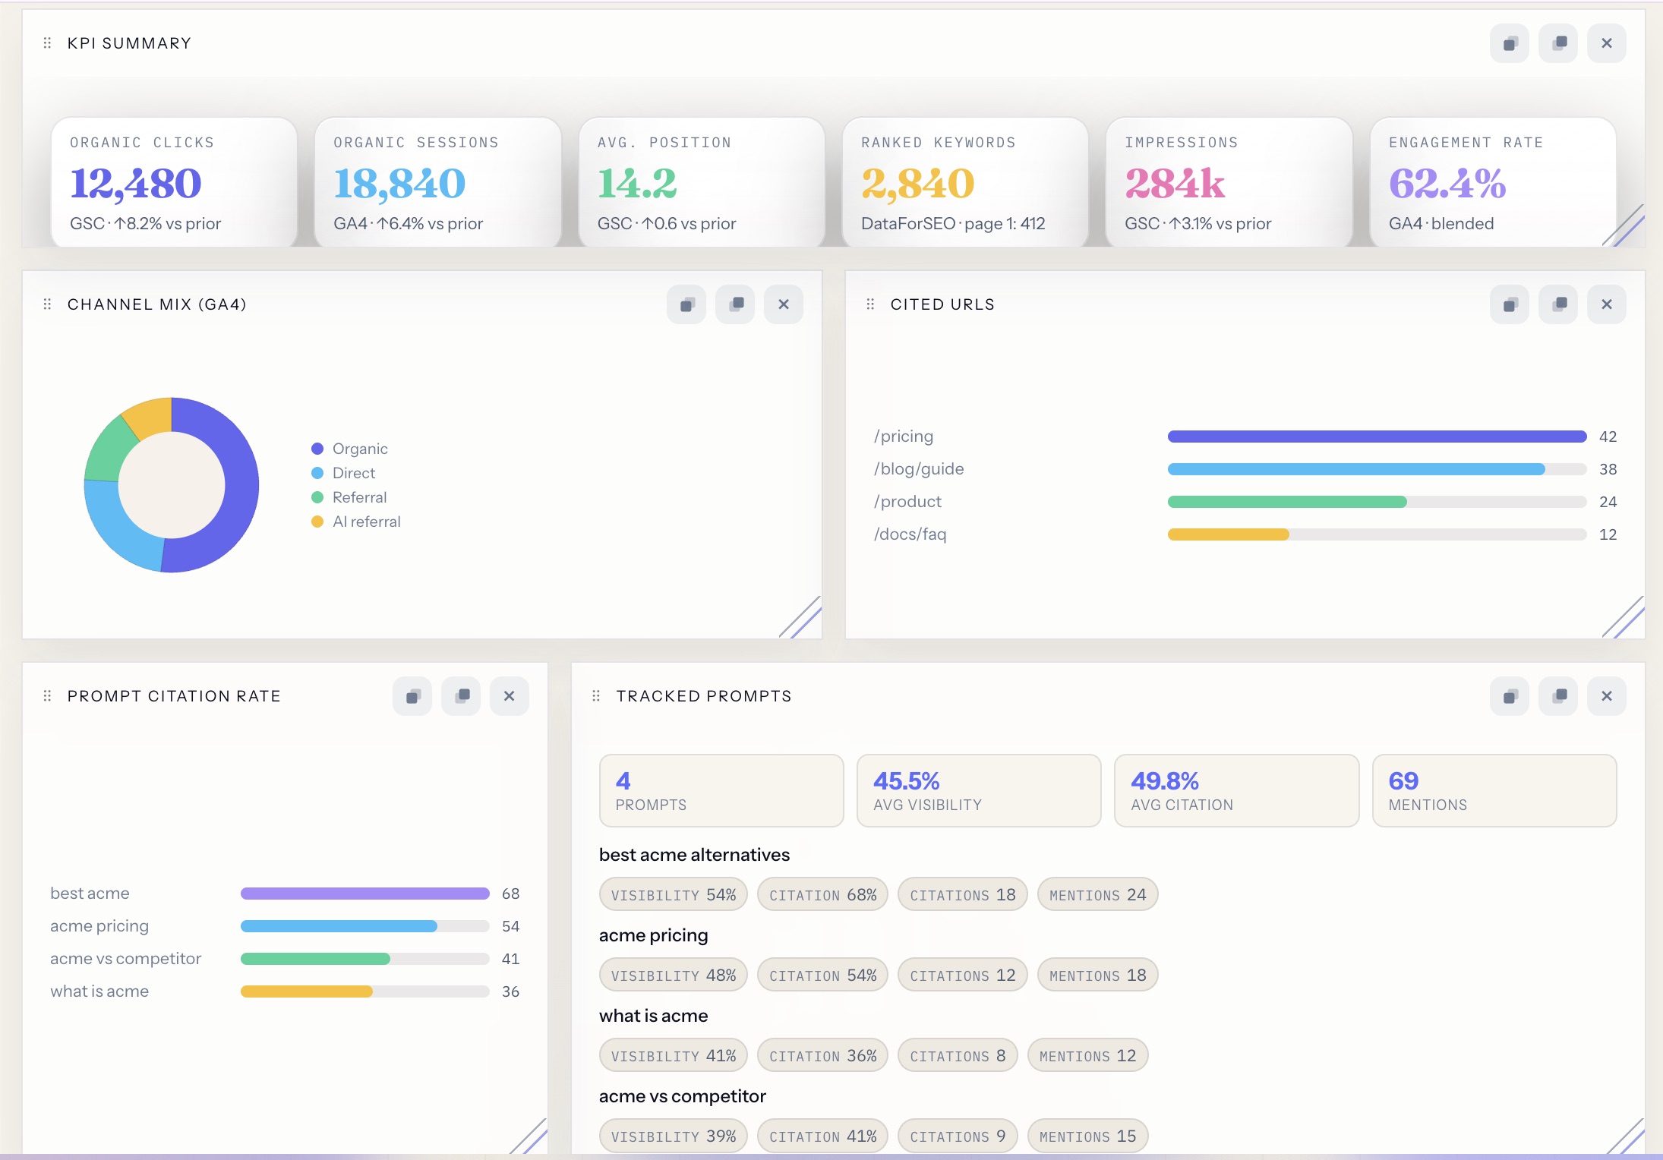Image resolution: width=1663 pixels, height=1160 pixels.
Task: Click the acme vs competitor rate bar
Action: tap(365, 959)
